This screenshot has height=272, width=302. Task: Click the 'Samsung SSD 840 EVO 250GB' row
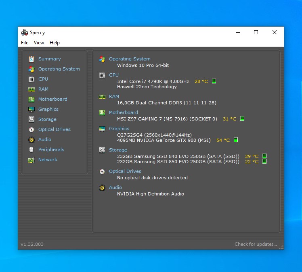[x=178, y=156]
